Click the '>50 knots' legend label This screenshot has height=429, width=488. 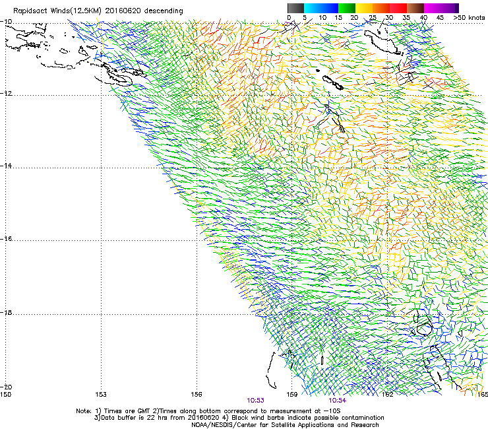[469, 18]
